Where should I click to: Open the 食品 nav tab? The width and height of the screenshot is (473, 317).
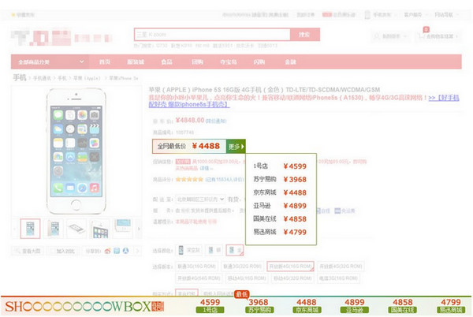[x=166, y=62]
